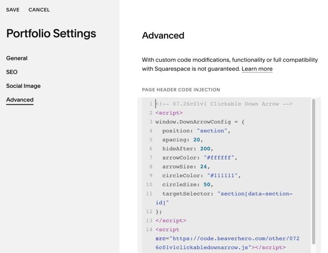The height and width of the screenshot is (253, 328).
Task: Click line number 12 in gutter
Action: pos(149,212)
